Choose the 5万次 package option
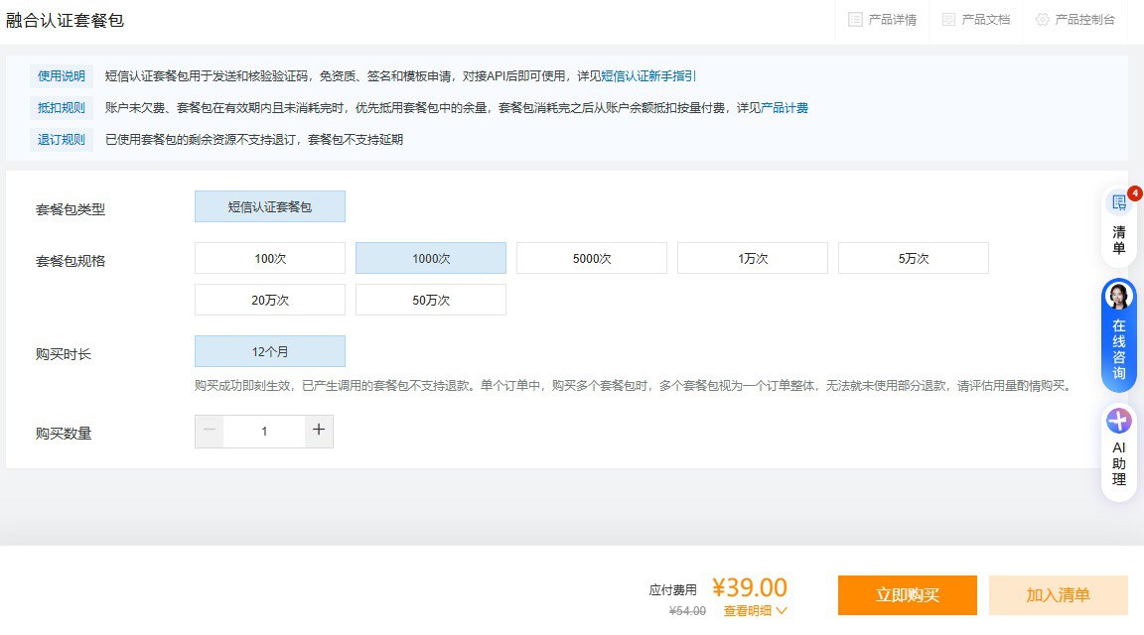 pos(914,258)
